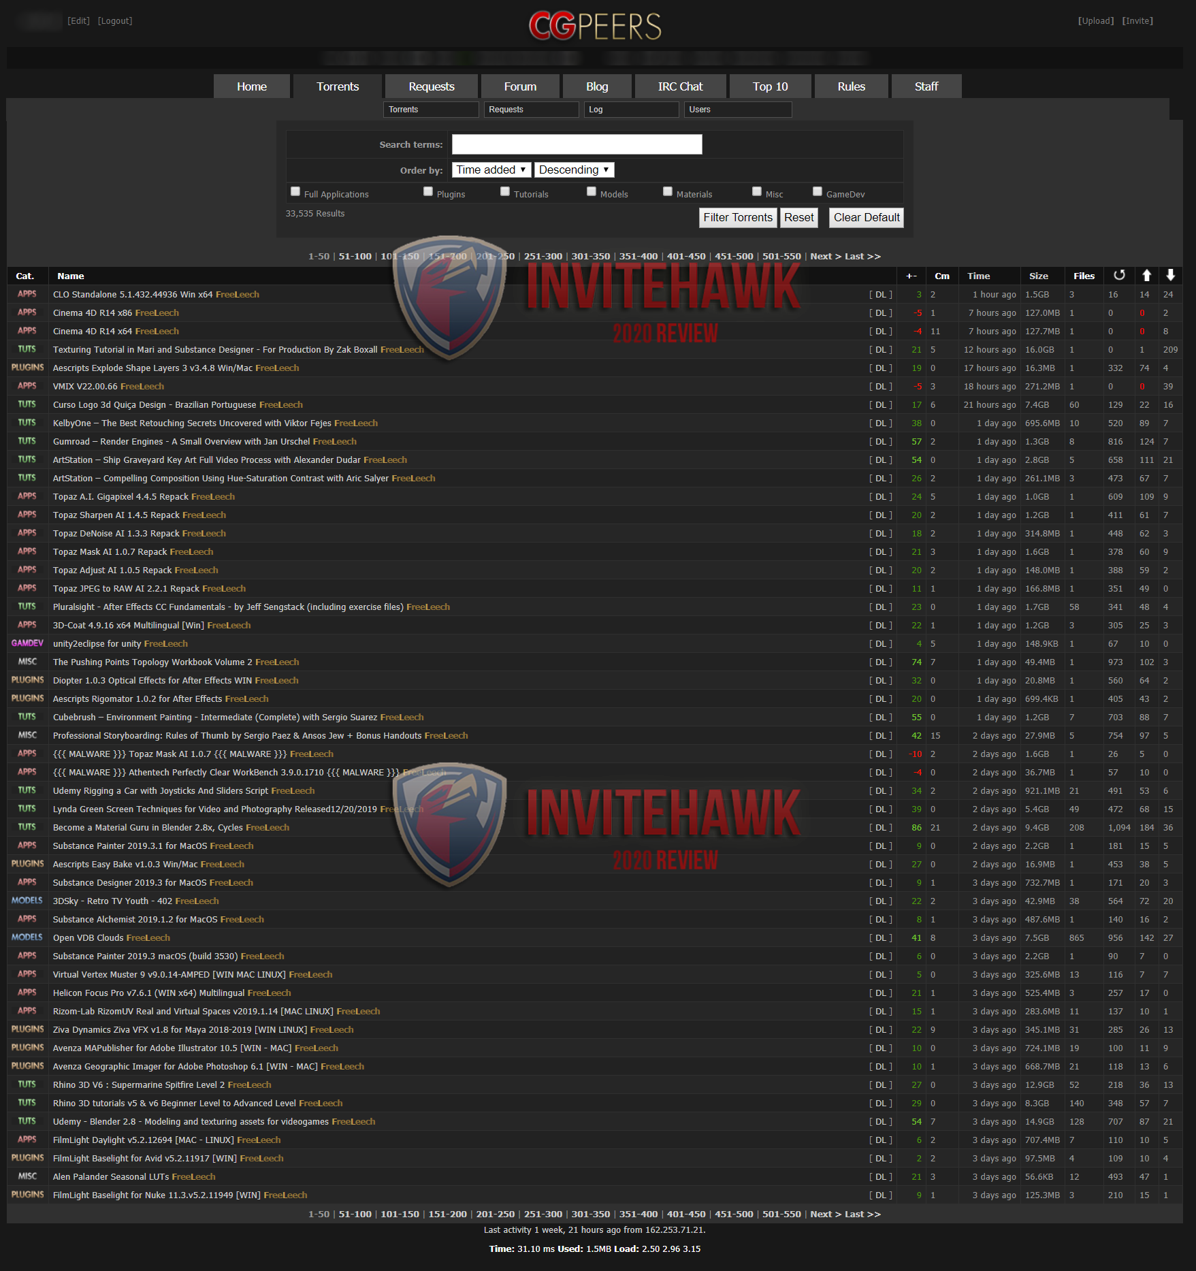This screenshot has width=1196, height=1271.
Task: Sort by the Time column header
Action: 978,276
